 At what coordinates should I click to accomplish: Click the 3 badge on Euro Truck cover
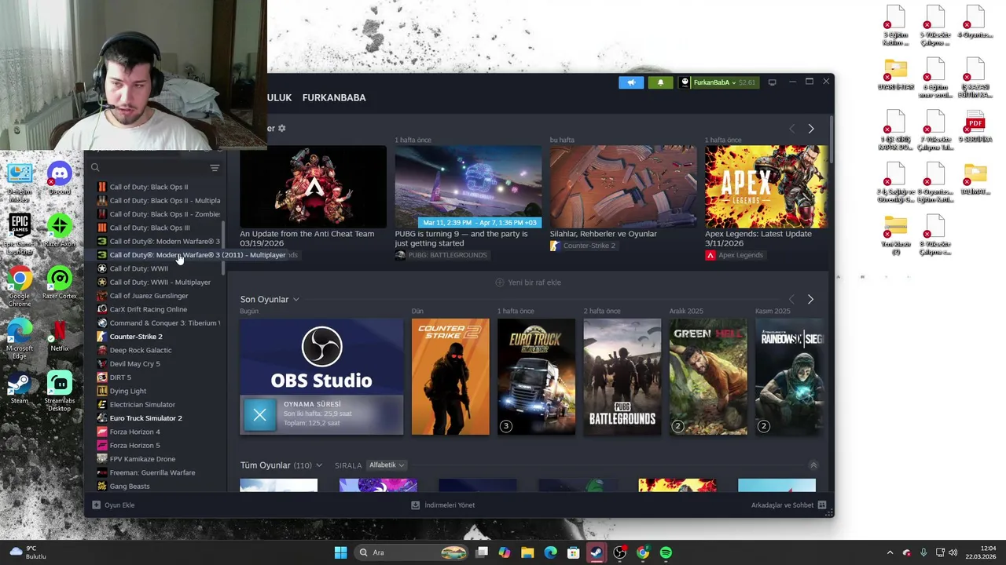point(506,426)
